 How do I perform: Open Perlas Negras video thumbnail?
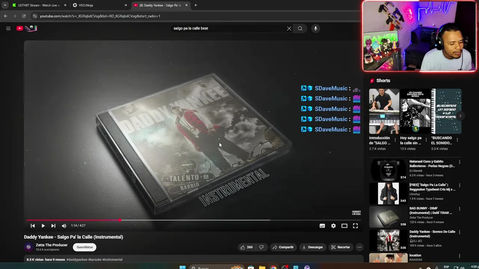coord(388,170)
